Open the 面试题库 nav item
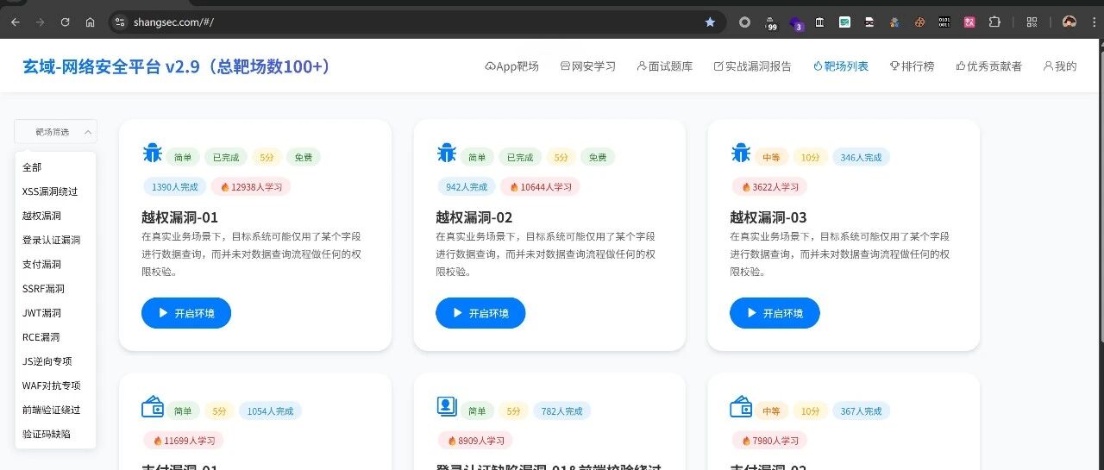This screenshot has width=1104, height=470. pyautogui.click(x=664, y=66)
